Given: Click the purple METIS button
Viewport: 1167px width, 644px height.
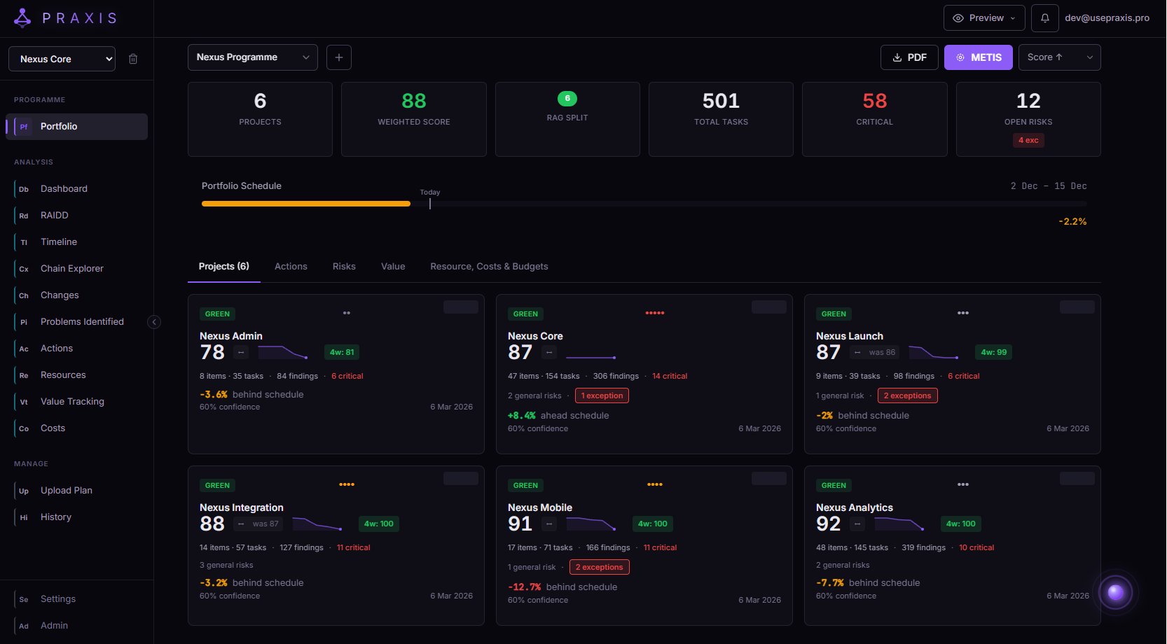Looking at the screenshot, I should pyautogui.click(x=978, y=57).
